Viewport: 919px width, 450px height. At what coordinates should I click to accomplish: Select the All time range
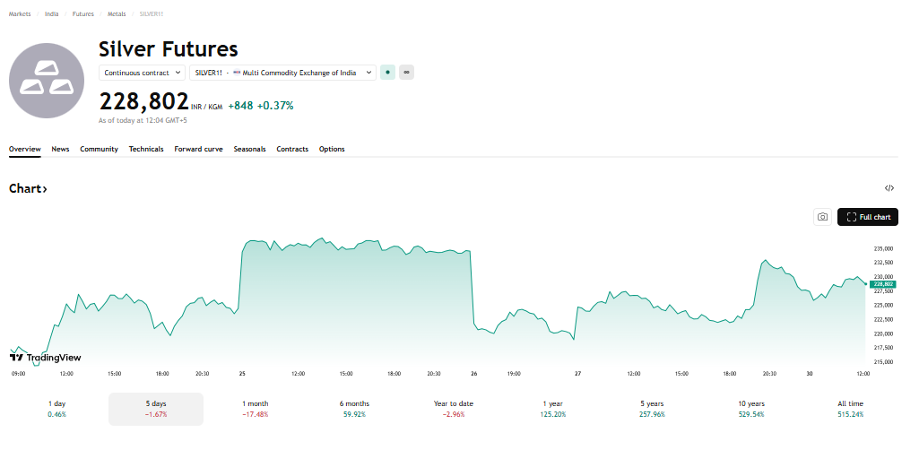coord(850,409)
